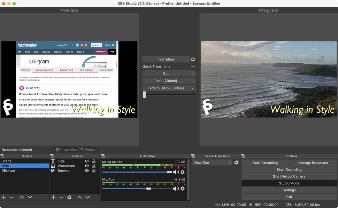Screen dimensions: 338x208
Task: Add a new source with plus icon
Action: [x=53, y=197]
